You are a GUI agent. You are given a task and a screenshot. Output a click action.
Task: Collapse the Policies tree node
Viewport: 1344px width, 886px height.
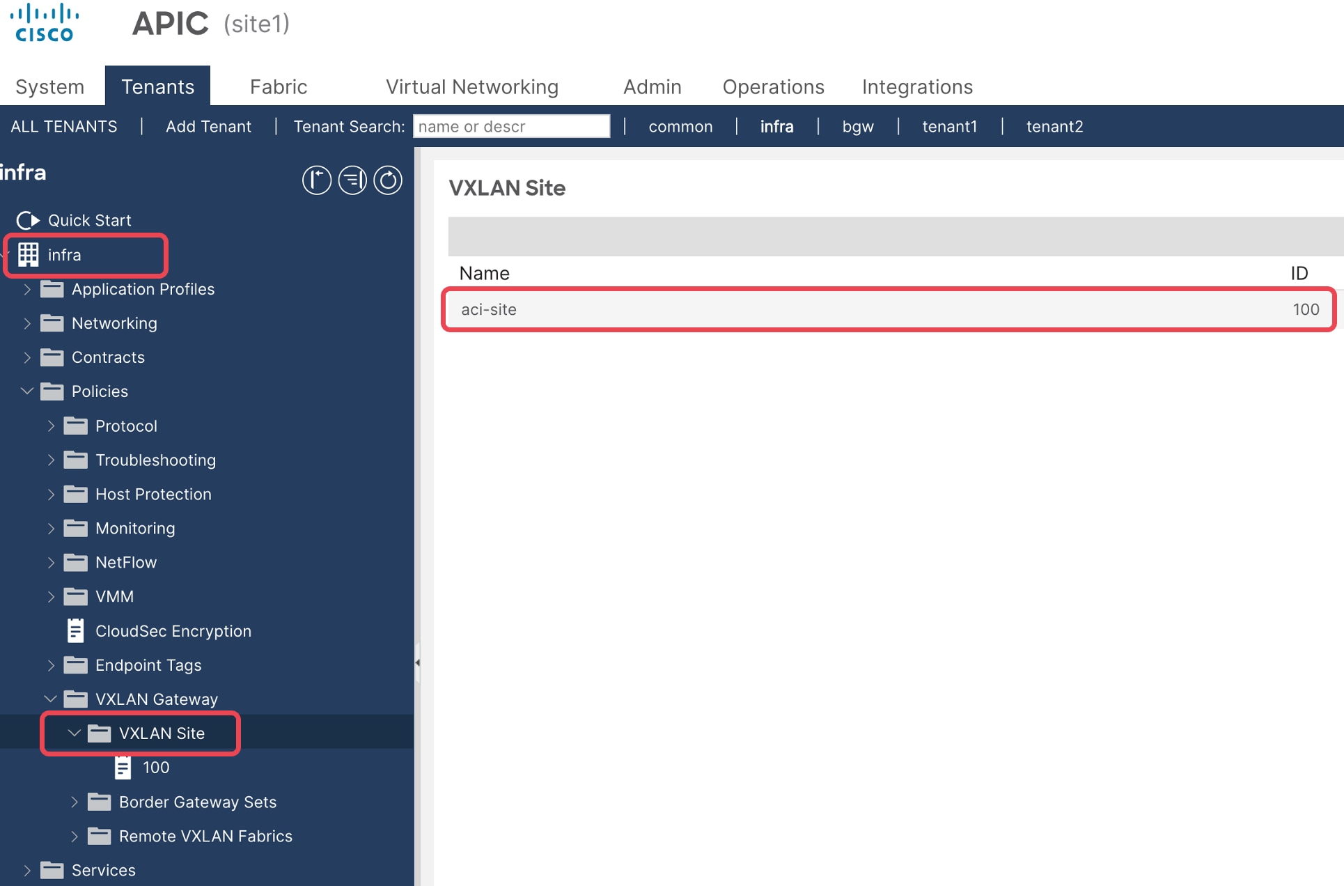point(27,391)
